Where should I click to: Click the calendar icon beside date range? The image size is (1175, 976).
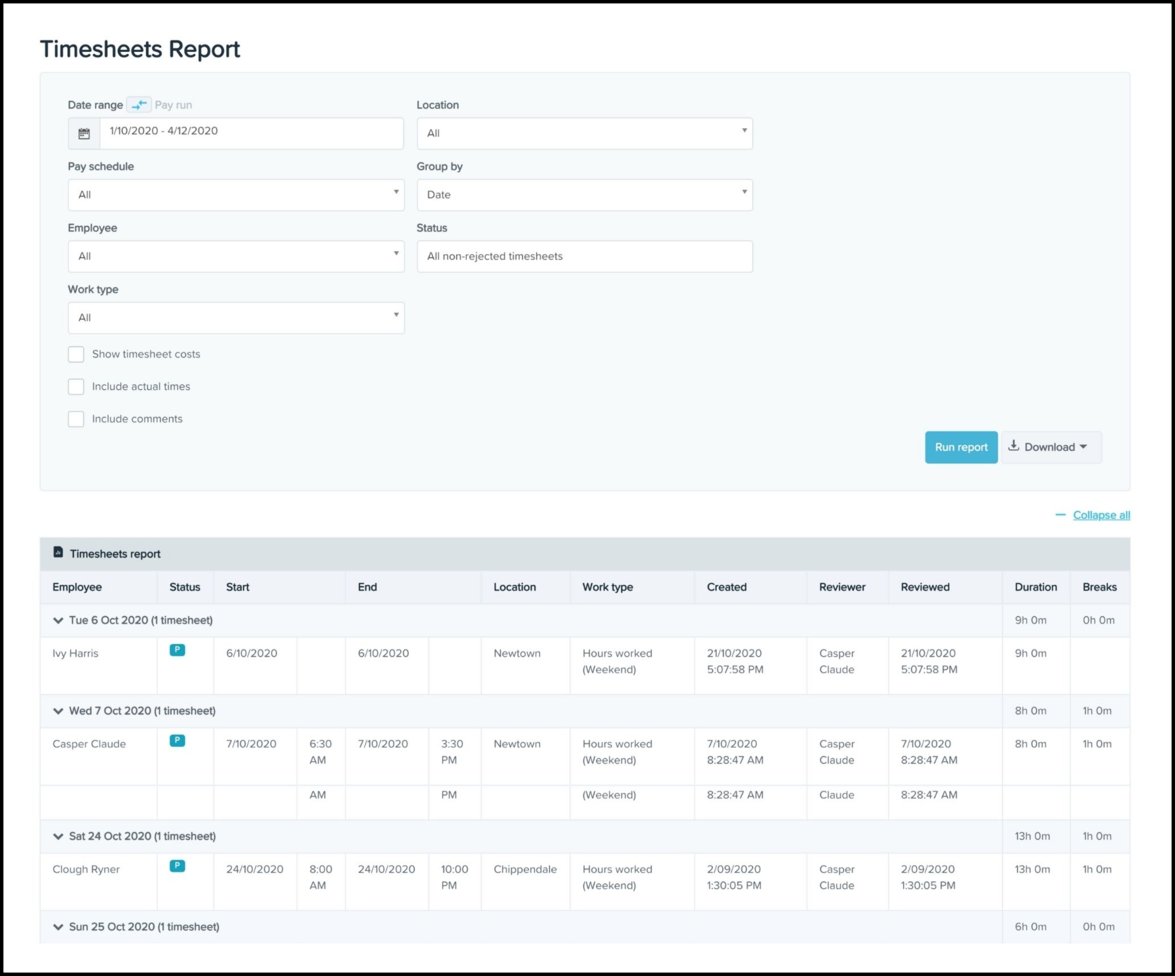(x=84, y=133)
